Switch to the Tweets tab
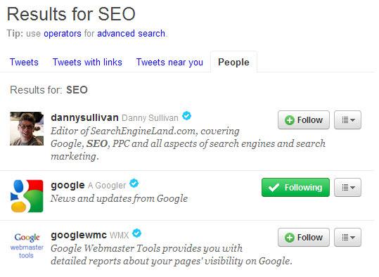 pos(24,63)
